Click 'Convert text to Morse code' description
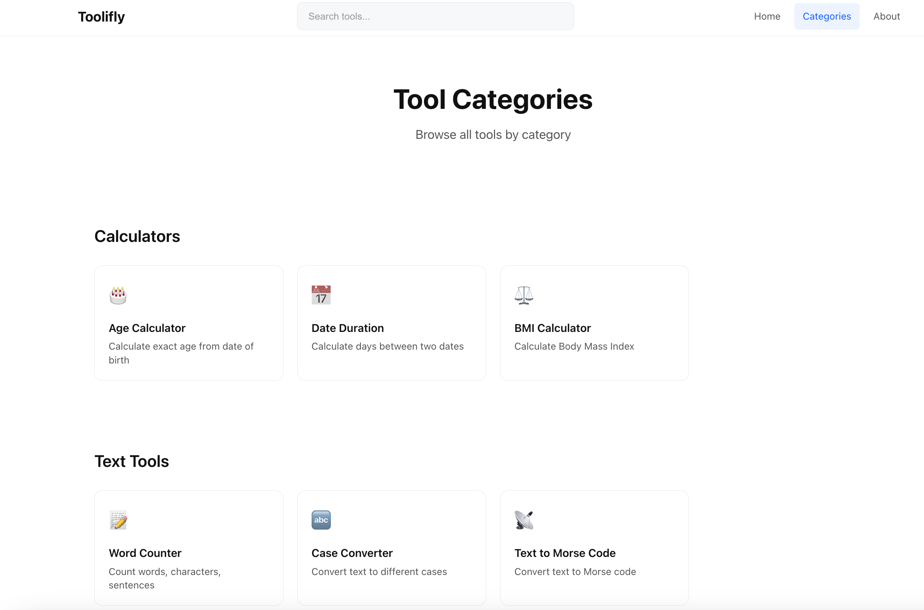The image size is (924, 610). (575, 572)
